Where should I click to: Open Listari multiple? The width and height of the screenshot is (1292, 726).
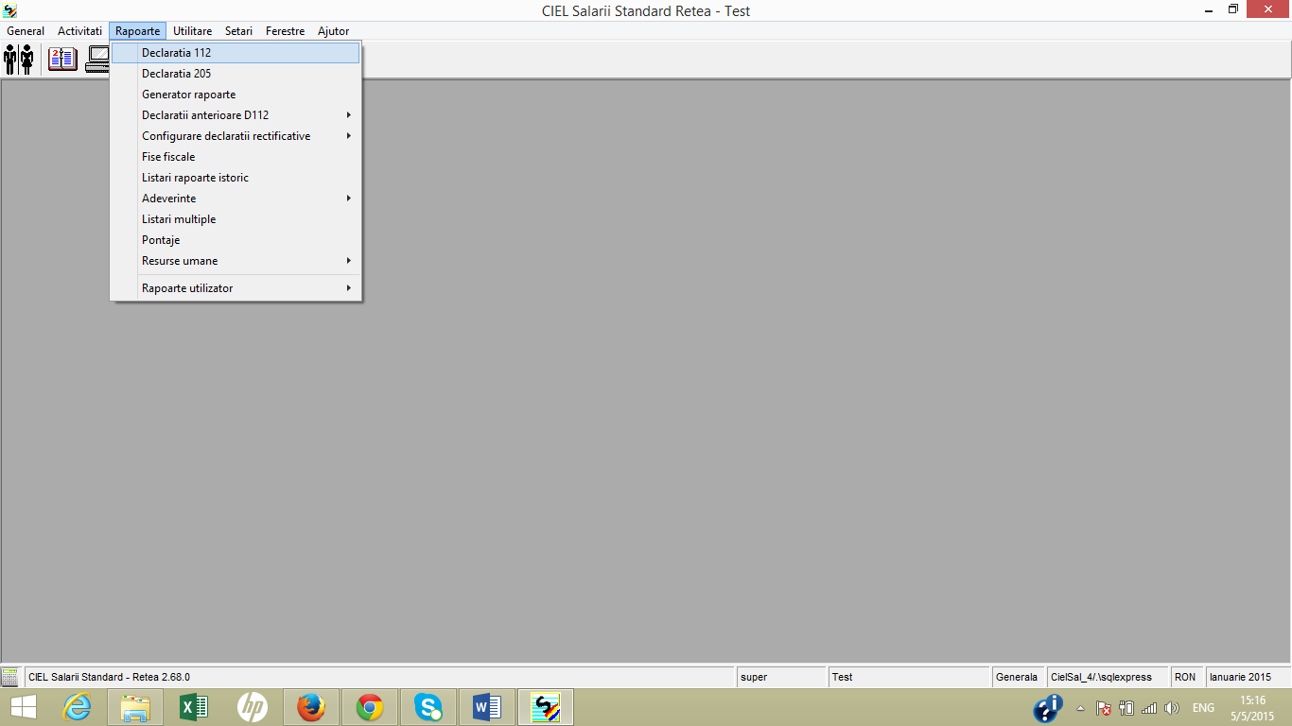click(x=236, y=219)
